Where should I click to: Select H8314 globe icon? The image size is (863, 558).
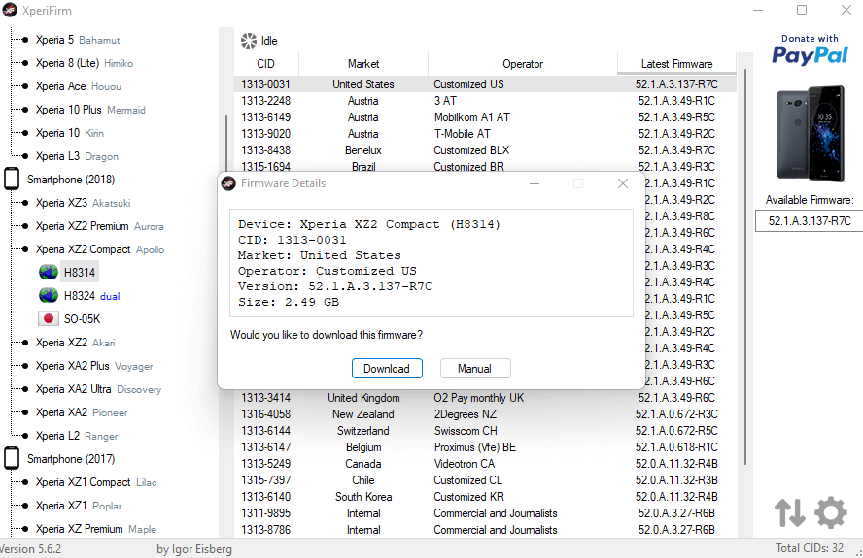[49, 272]
